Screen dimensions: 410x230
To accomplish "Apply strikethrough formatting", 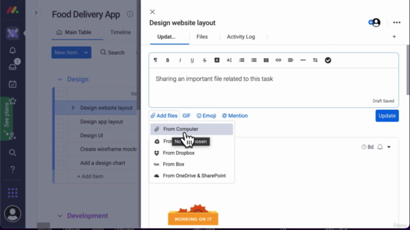I will coord(204,60).
